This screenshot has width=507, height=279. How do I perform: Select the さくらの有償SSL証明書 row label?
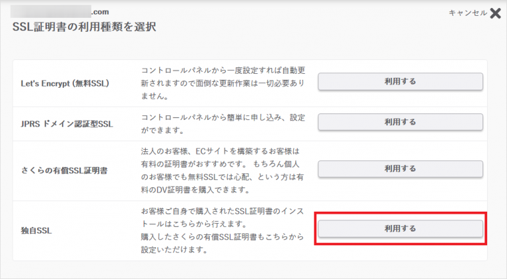(65, 170)
